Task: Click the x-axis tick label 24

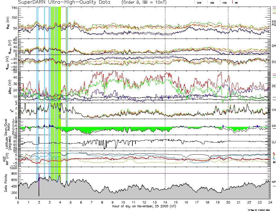Action: point(270,202)
